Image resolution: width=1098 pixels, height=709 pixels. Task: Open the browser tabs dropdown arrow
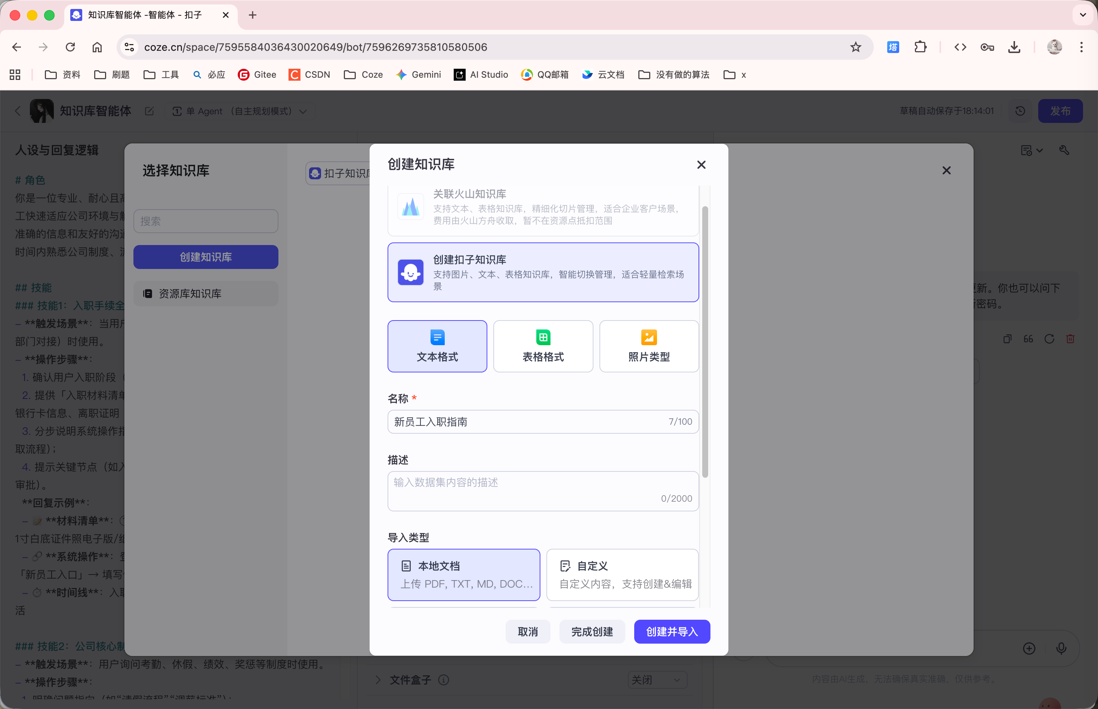[x=1083, y=15]
